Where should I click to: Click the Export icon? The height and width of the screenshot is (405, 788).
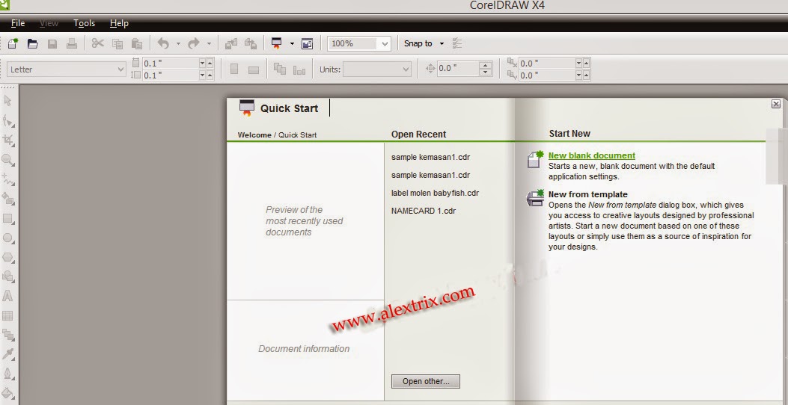pyautogui.click(x=251, y=43)
